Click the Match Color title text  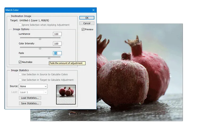point(12,10)
